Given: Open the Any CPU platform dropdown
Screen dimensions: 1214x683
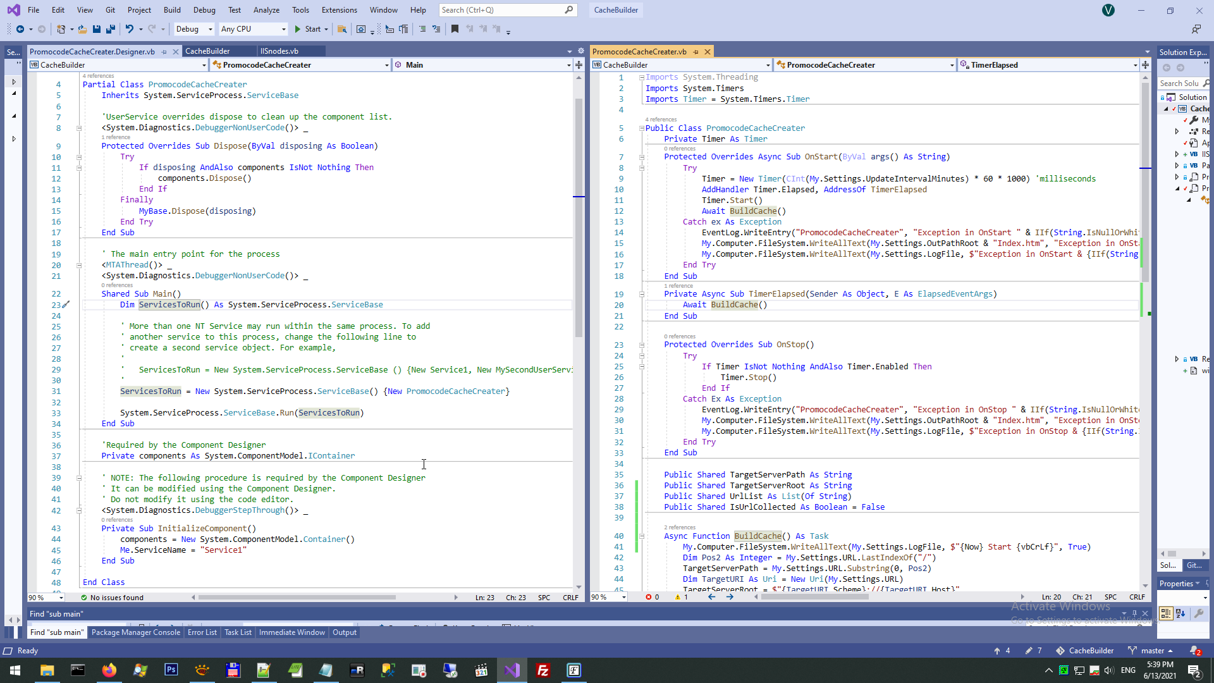Looking at the screenshot, I should pos(253,29).
